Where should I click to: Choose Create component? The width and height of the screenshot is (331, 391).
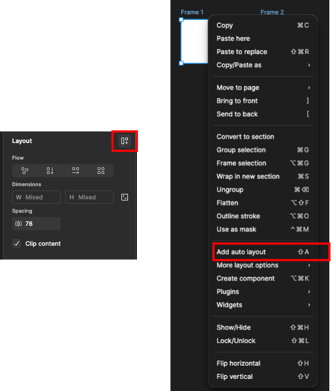point(263,278)
